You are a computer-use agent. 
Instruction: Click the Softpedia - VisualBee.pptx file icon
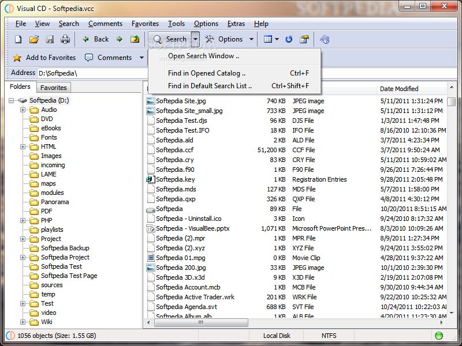click(x=151, y=228)
